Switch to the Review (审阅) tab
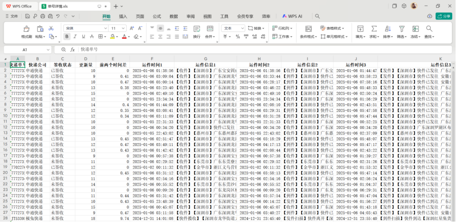 (191, 17)
